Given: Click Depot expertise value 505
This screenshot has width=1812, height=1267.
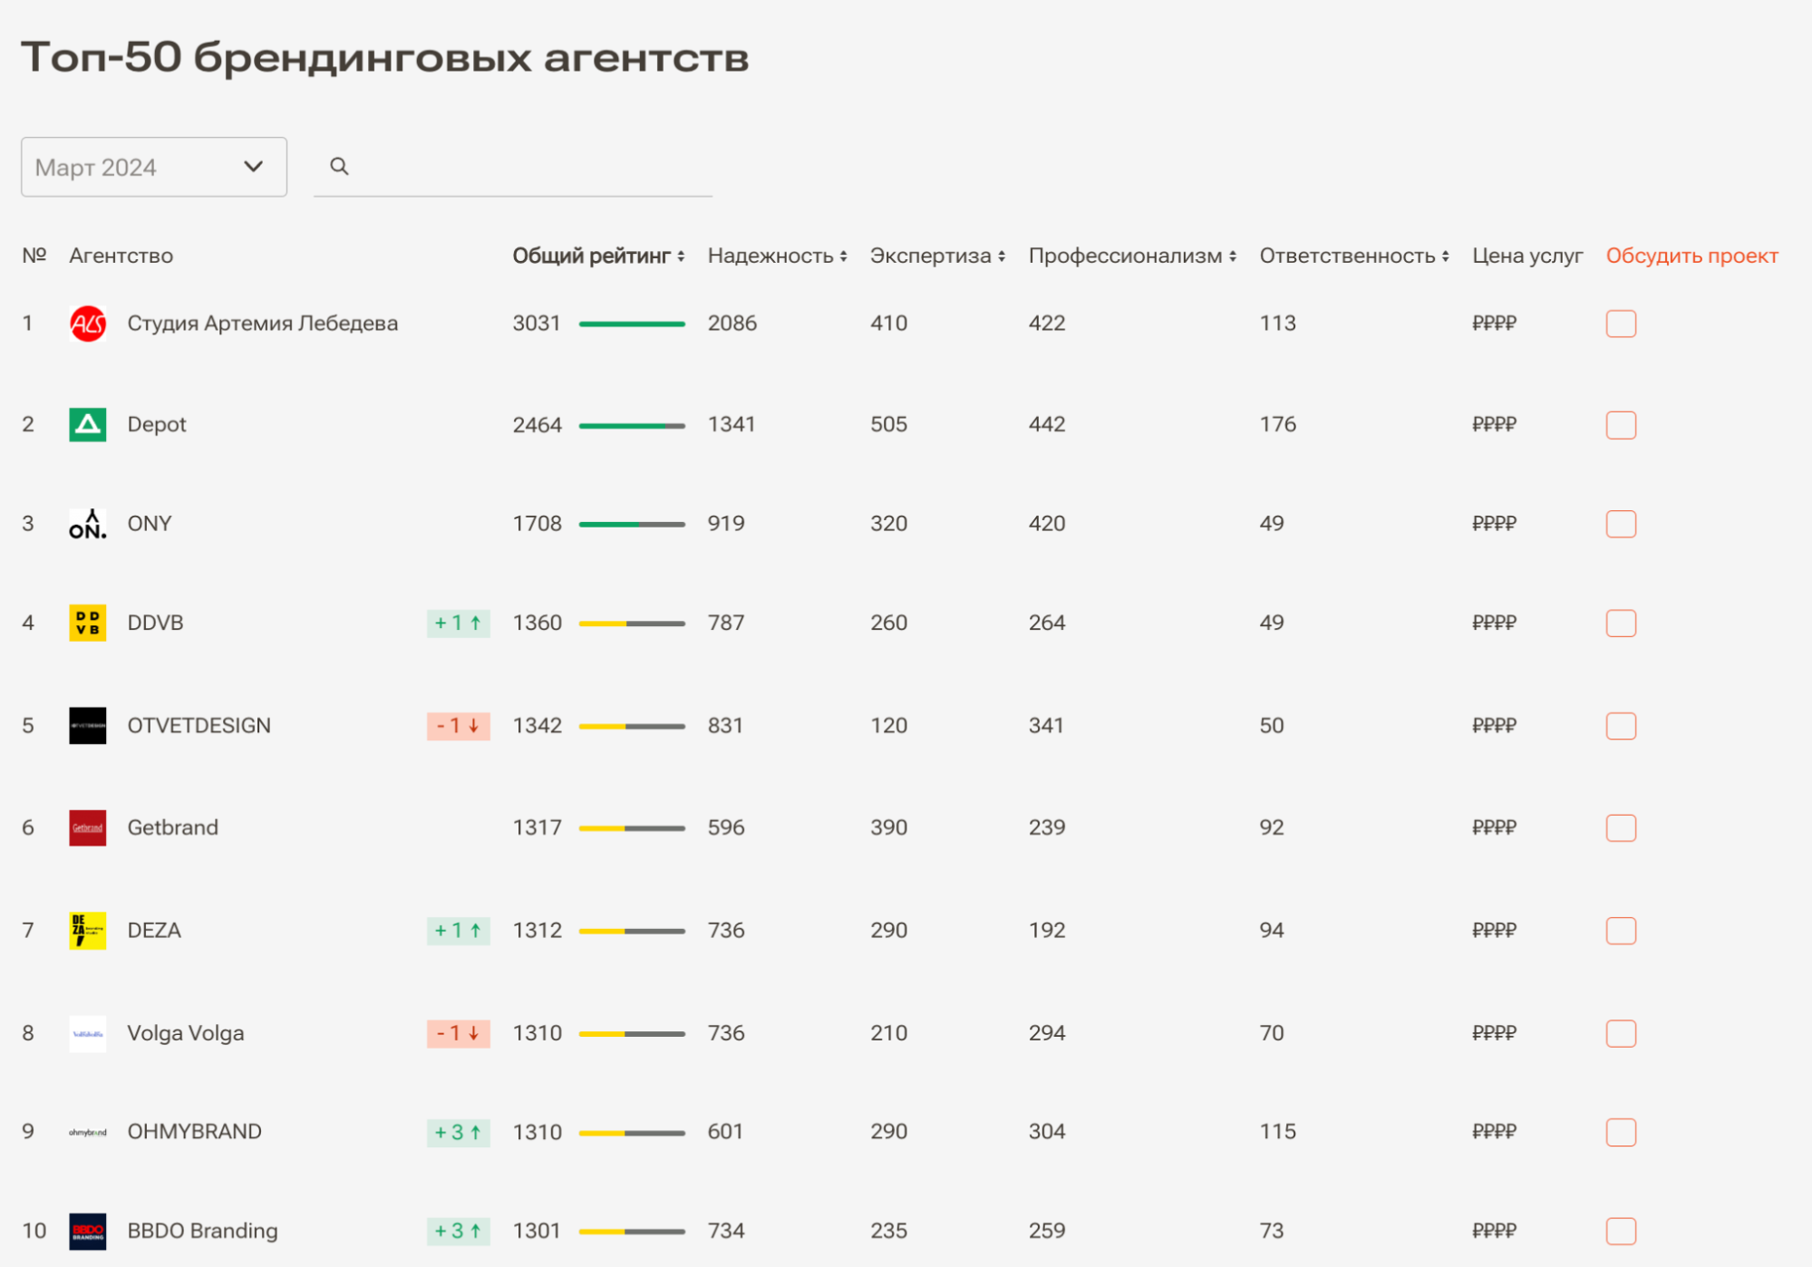Looking at the screenshot, I should point(888,424).
